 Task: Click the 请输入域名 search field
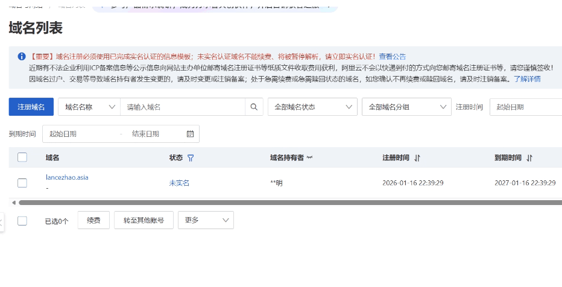click(x=183, y=107)
